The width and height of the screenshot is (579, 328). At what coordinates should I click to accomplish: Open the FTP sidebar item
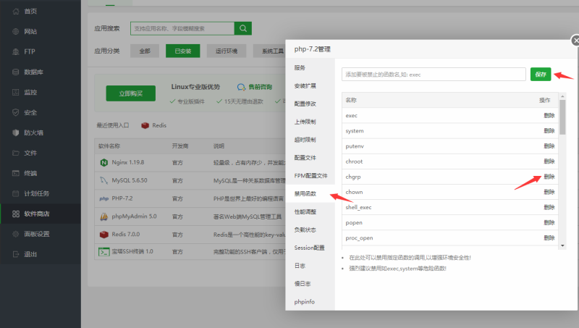[x=41, y=51]
